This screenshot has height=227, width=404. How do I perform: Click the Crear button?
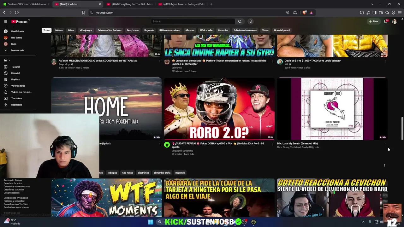click(x=373, y=21)
